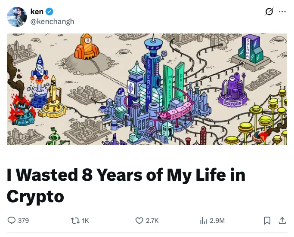Open the @kenchangh handle link
294x237 pixels.
(52, 21)
